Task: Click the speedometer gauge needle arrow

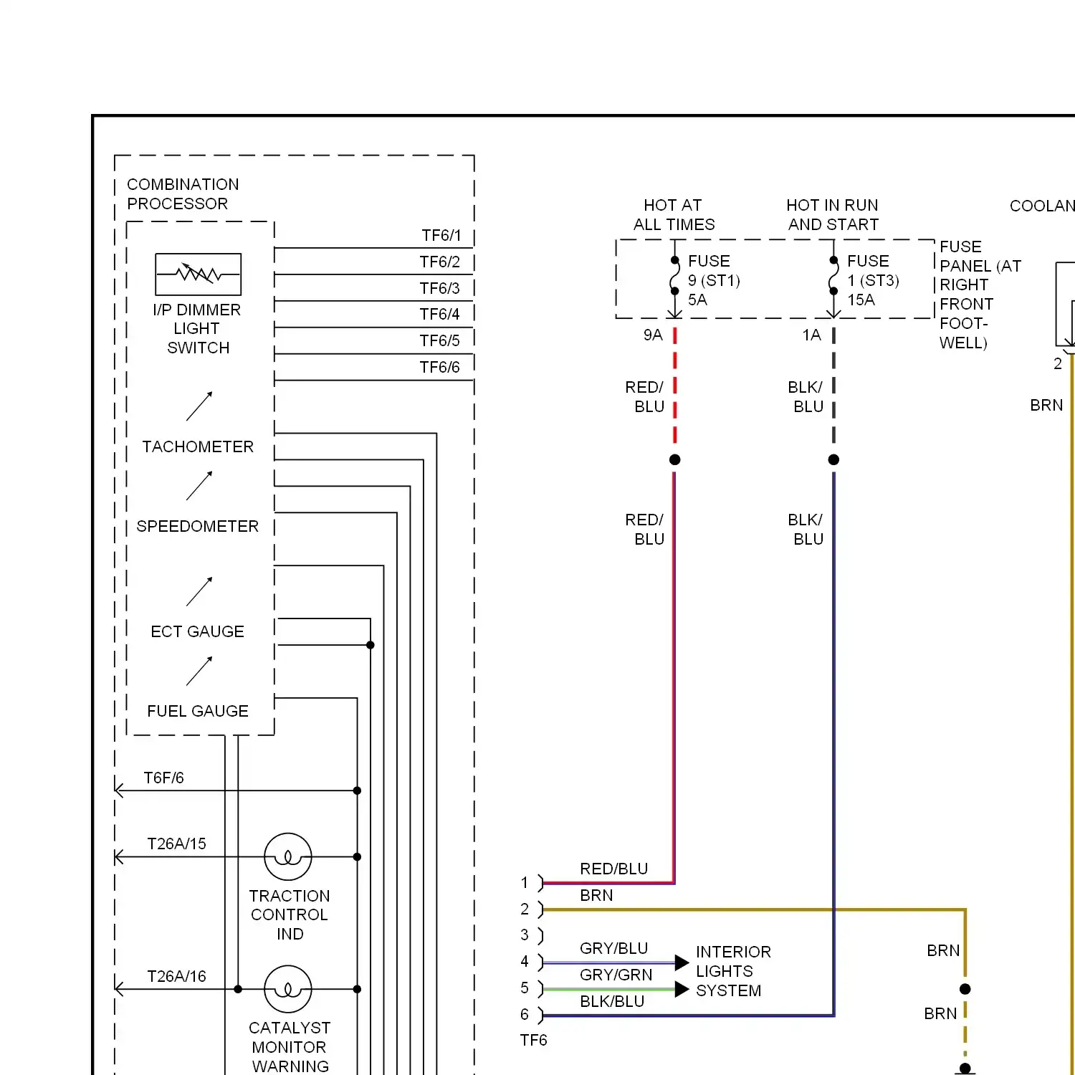Action: 199,486
